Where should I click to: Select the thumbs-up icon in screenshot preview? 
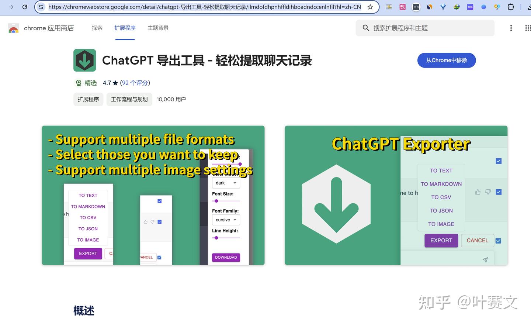coord(477,192)
